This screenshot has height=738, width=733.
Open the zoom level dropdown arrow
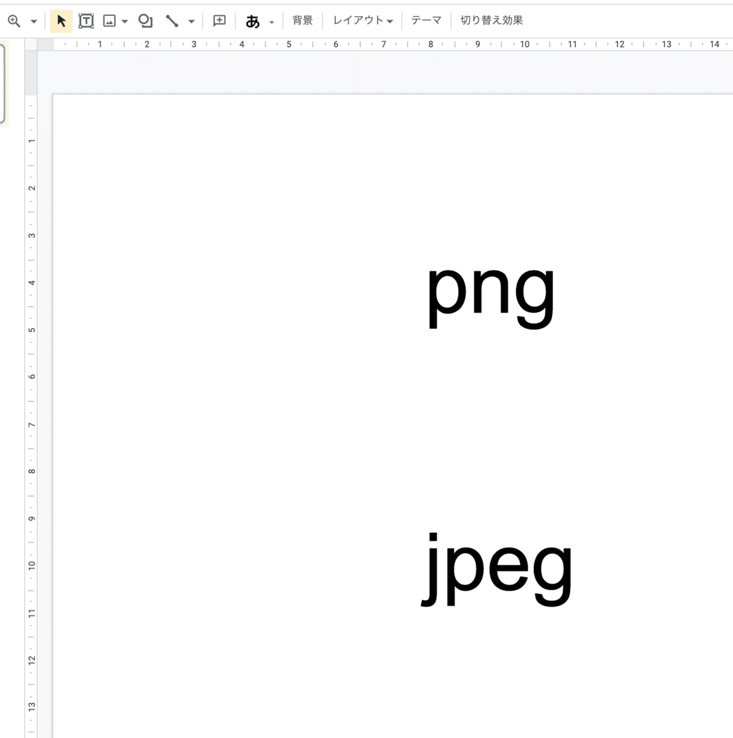pyautogui.click(x=34, y=21)
